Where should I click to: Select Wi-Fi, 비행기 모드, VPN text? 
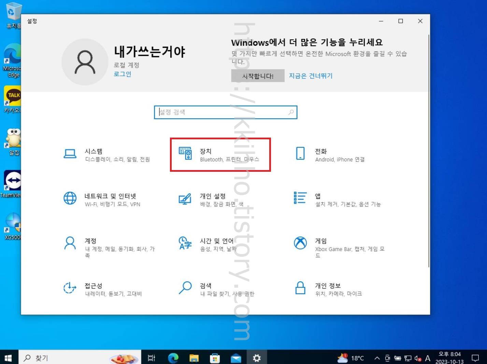[113, 204]
